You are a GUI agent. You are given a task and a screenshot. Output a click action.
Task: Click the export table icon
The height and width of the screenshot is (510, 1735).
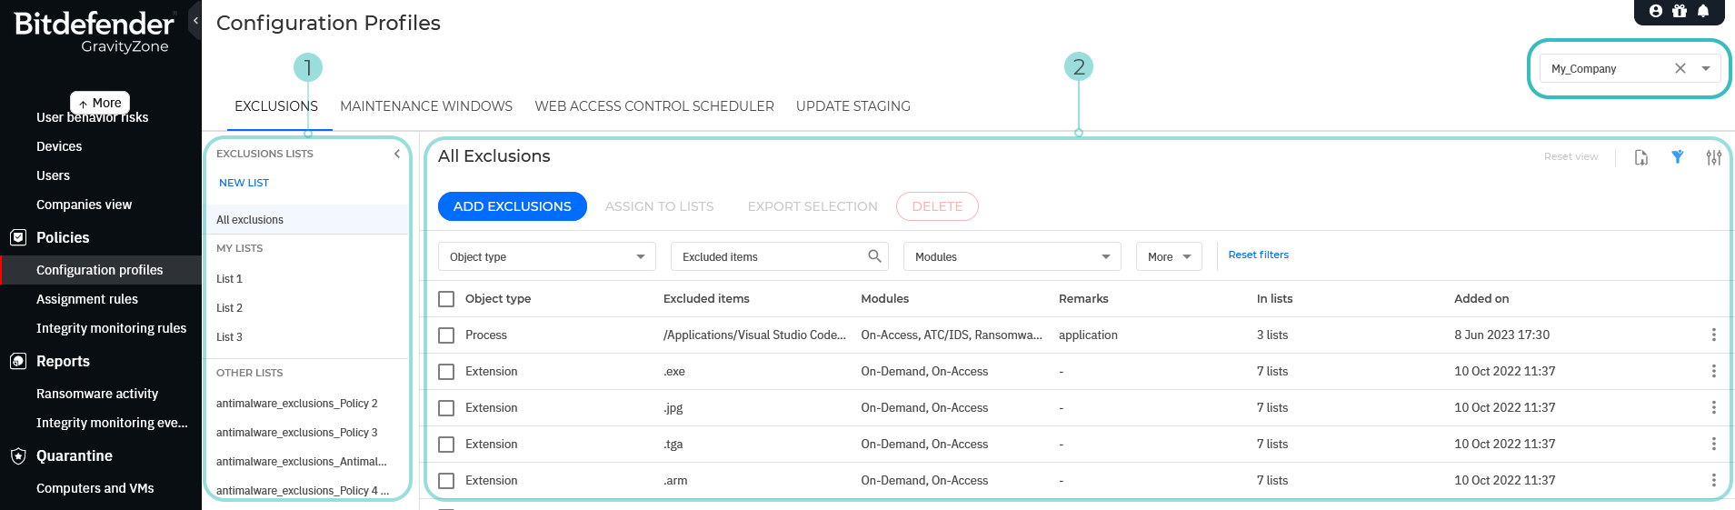click(x=1641, y=157)
